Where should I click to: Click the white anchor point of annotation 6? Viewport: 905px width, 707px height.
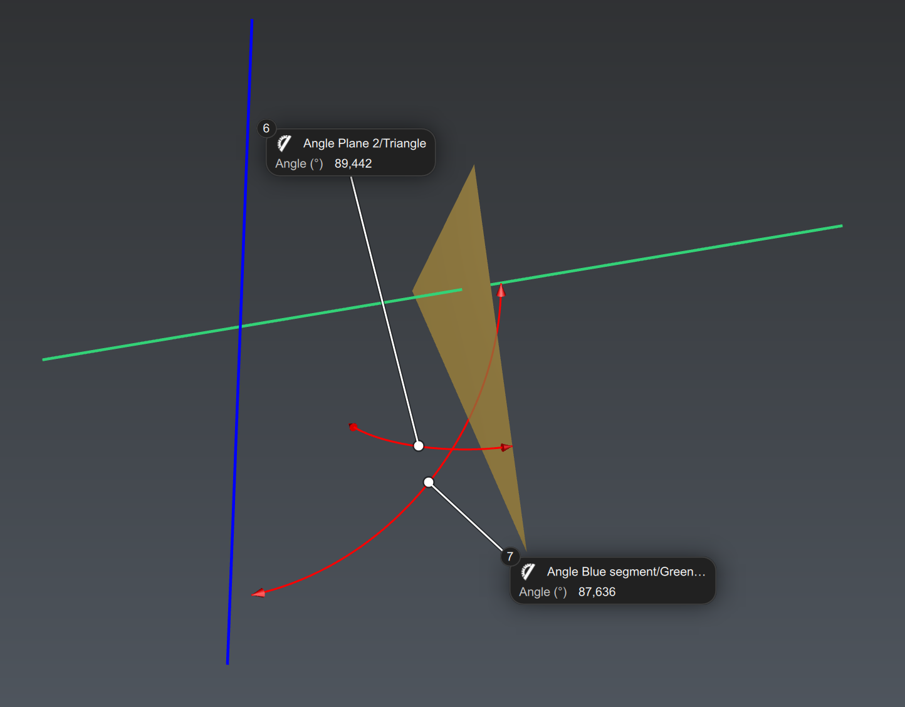coord(419,446)
